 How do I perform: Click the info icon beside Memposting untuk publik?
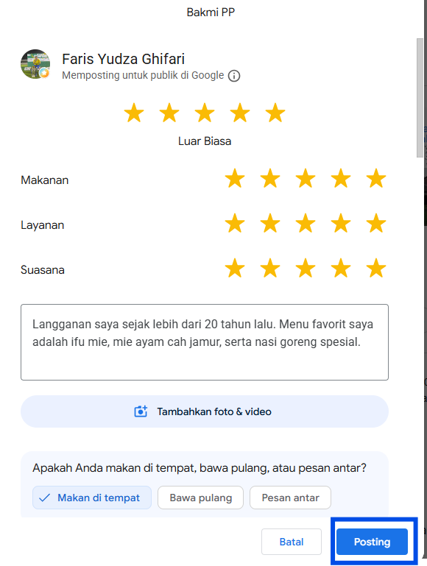(234, 76)
